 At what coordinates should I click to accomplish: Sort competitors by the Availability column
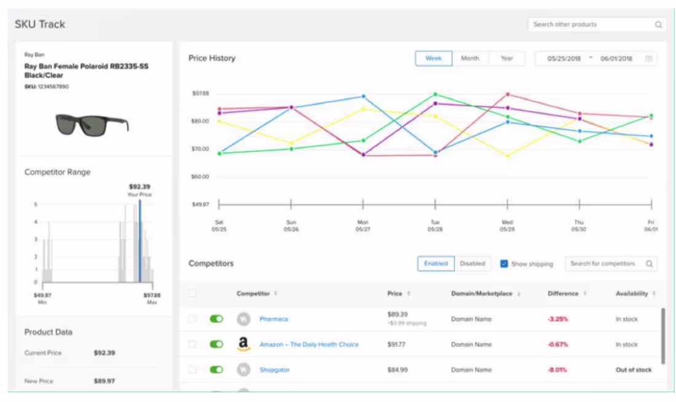[632, 293]
